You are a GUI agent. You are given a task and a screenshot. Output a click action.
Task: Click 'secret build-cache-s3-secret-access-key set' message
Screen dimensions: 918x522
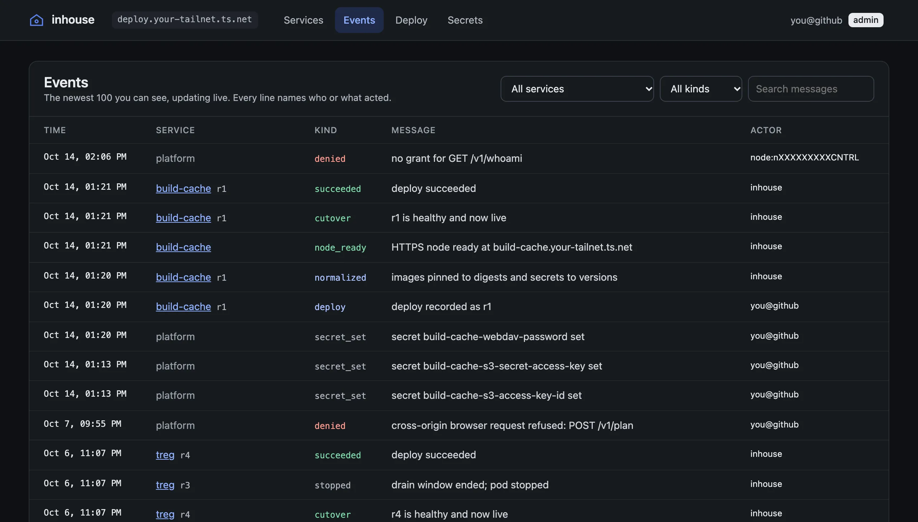click(497, 366)
